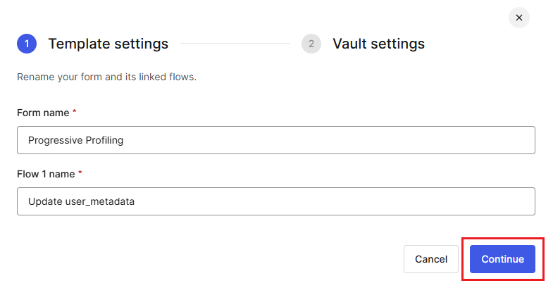Click the Form name field label
The image size is (553, 295).
(43, 113)
